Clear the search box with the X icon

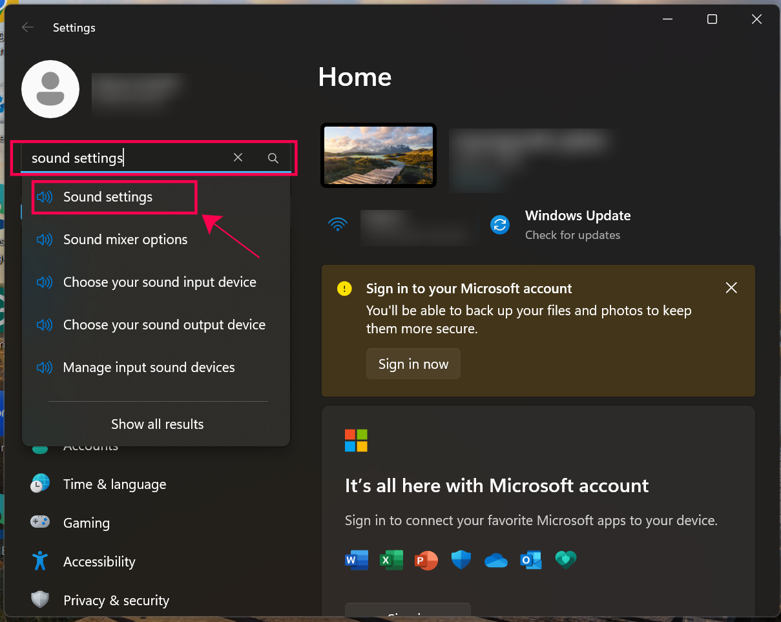tap(238, 158)
